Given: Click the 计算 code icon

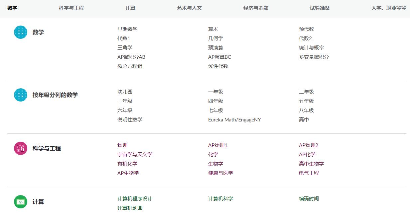Looking at the screenshot, I should (x=20, y=201).
